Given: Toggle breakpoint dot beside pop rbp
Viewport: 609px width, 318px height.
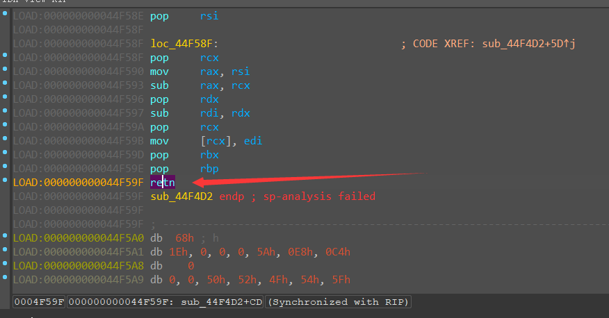Looking at the screenshot, I should point(5,166).
